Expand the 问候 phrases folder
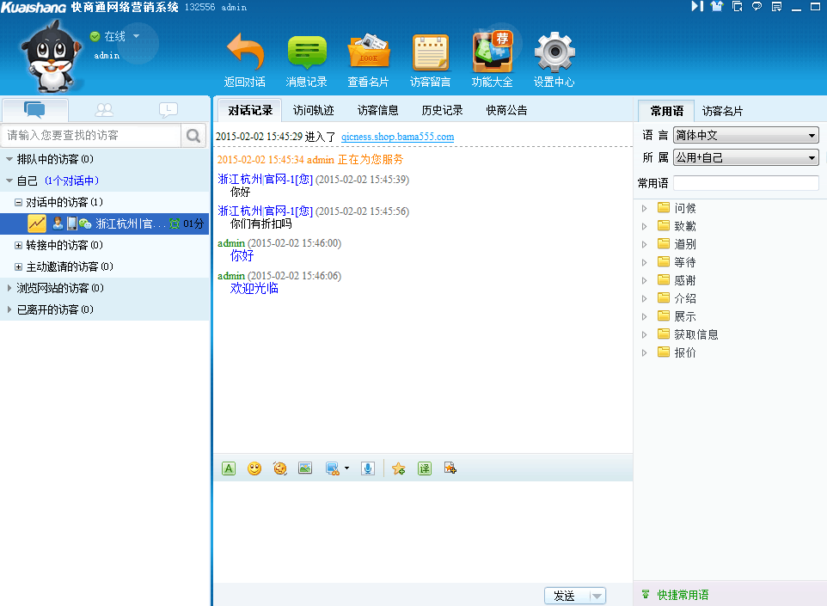The height and width of the screenshot is (606, 827). pyautogui.click(x=645, y=208)
